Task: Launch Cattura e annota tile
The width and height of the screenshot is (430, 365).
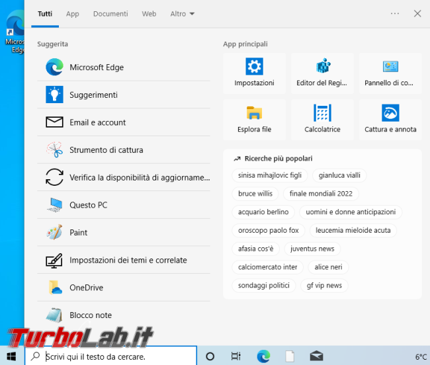Action: (390, 120)
